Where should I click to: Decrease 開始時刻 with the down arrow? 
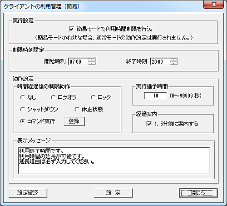92,63
